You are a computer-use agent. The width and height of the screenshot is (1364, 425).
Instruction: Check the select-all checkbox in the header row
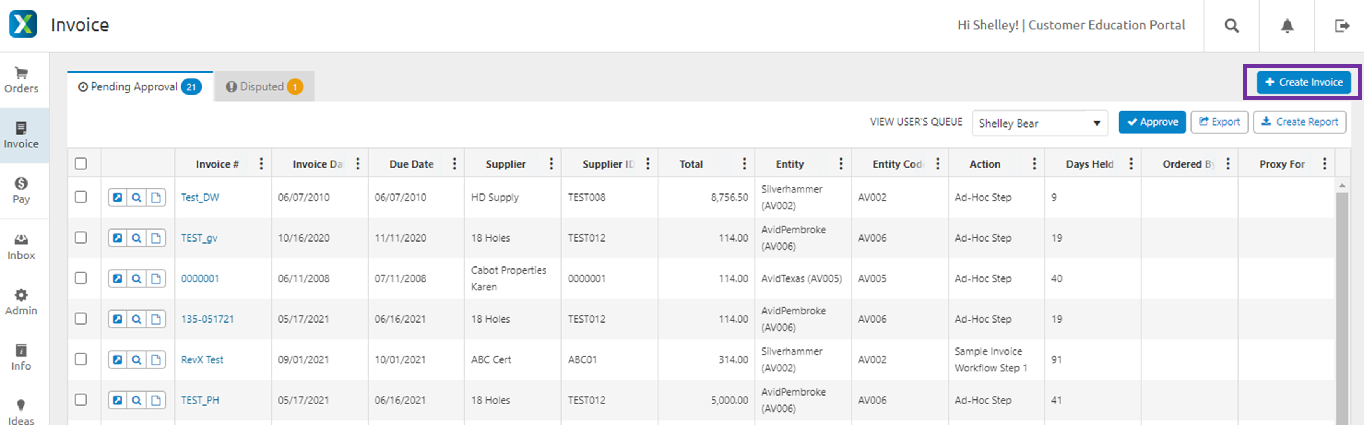81,164
